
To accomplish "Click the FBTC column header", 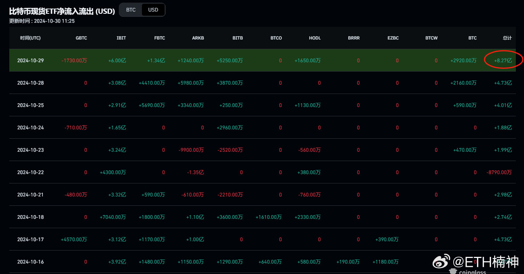I will point(159,38).
